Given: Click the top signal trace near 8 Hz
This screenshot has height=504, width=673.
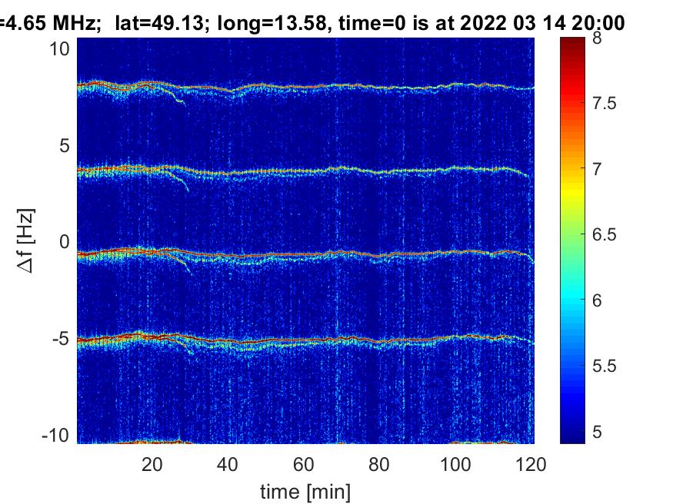Looking at the screenshot, I should (305, 87).
